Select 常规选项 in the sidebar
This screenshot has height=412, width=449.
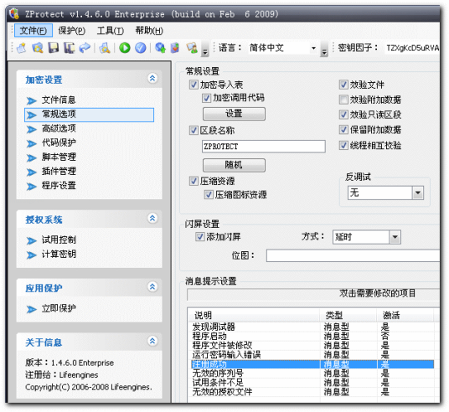coord(90,115)
